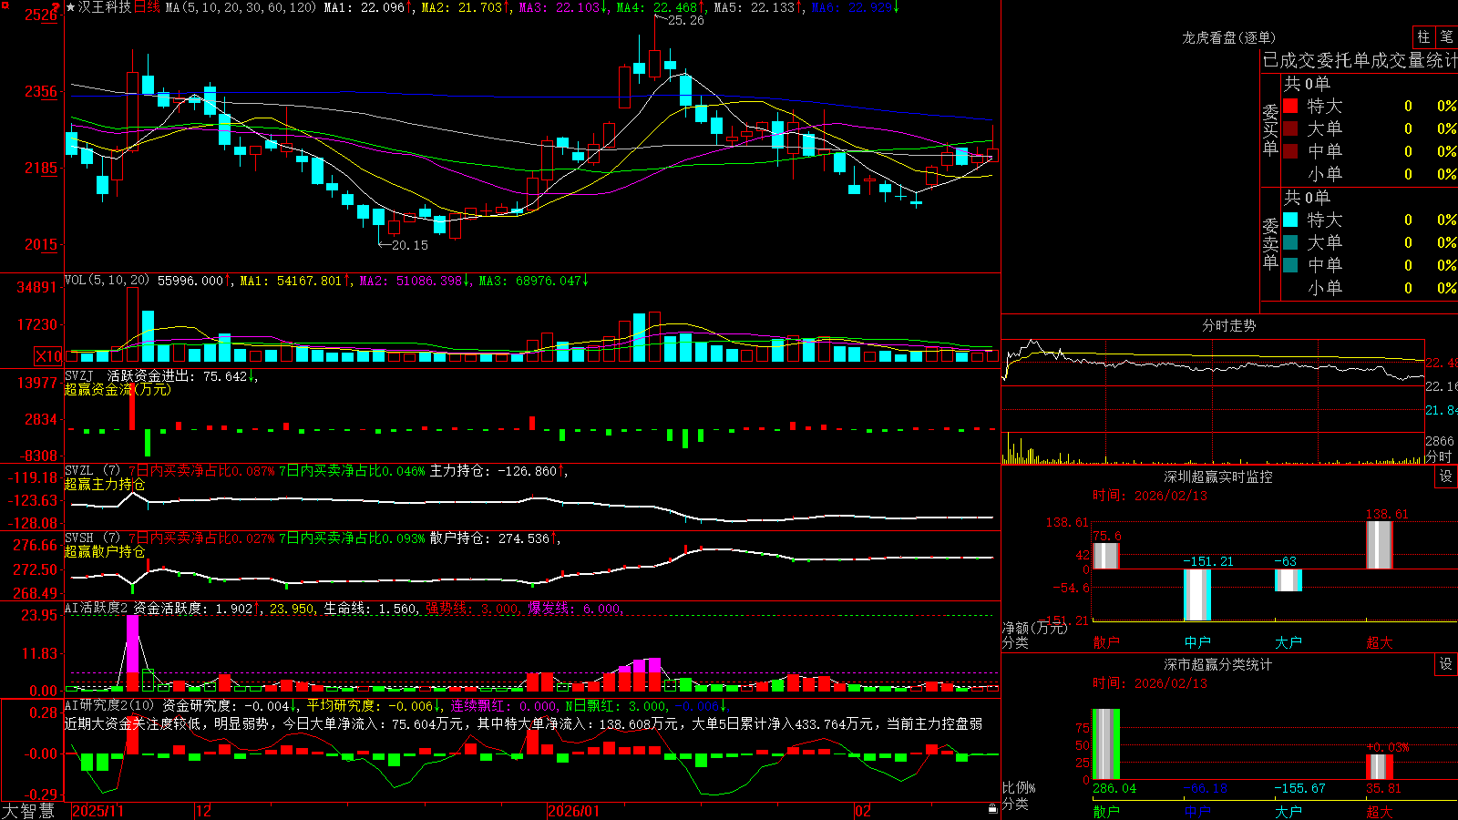1458x820 pixels.
Task: Click the 散户 286.04 bar in 分类统计 chart
Action: pyautogui.click(x=1106, y=743)
